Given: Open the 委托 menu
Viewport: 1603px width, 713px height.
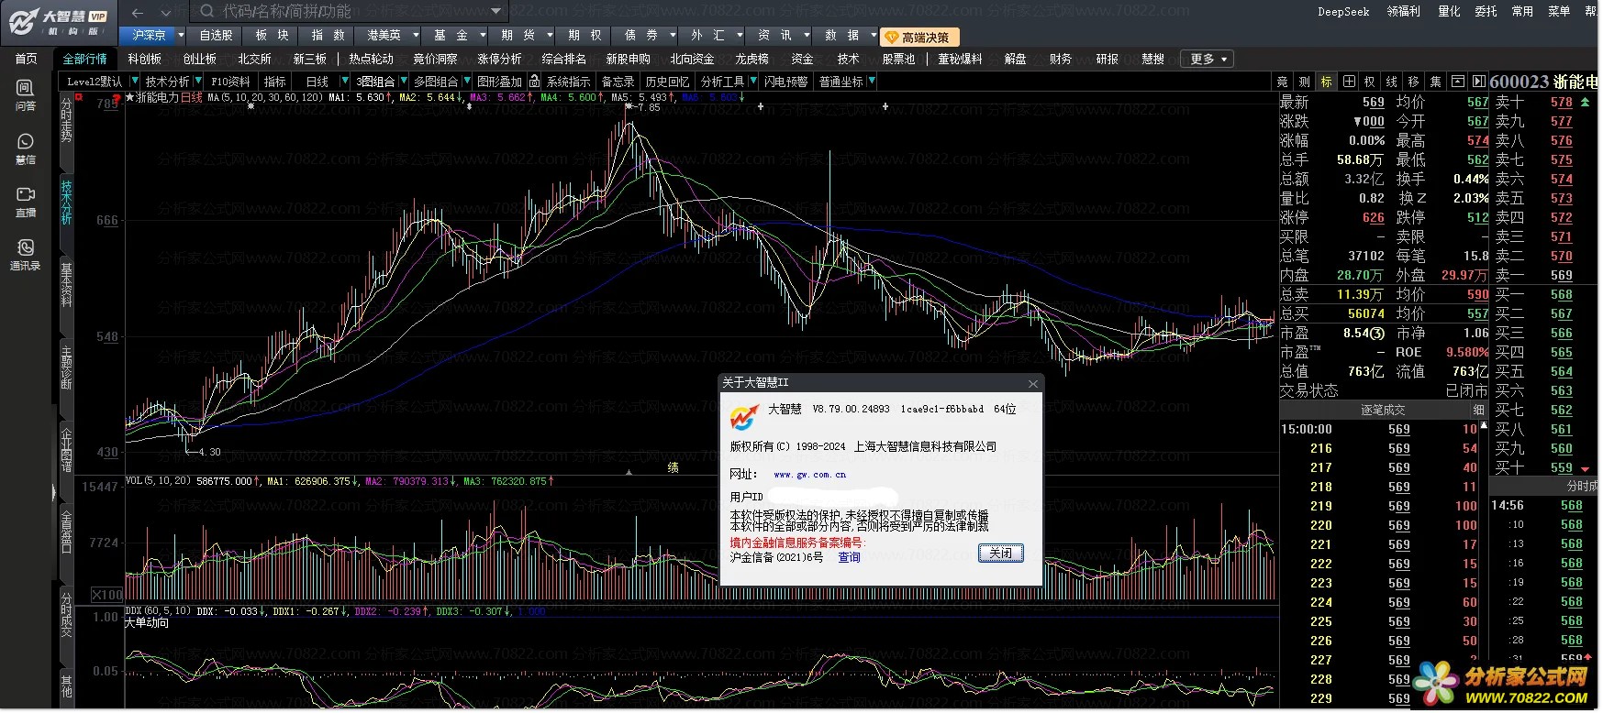Looking at the screenshot, I should [x=1486, y=11].
